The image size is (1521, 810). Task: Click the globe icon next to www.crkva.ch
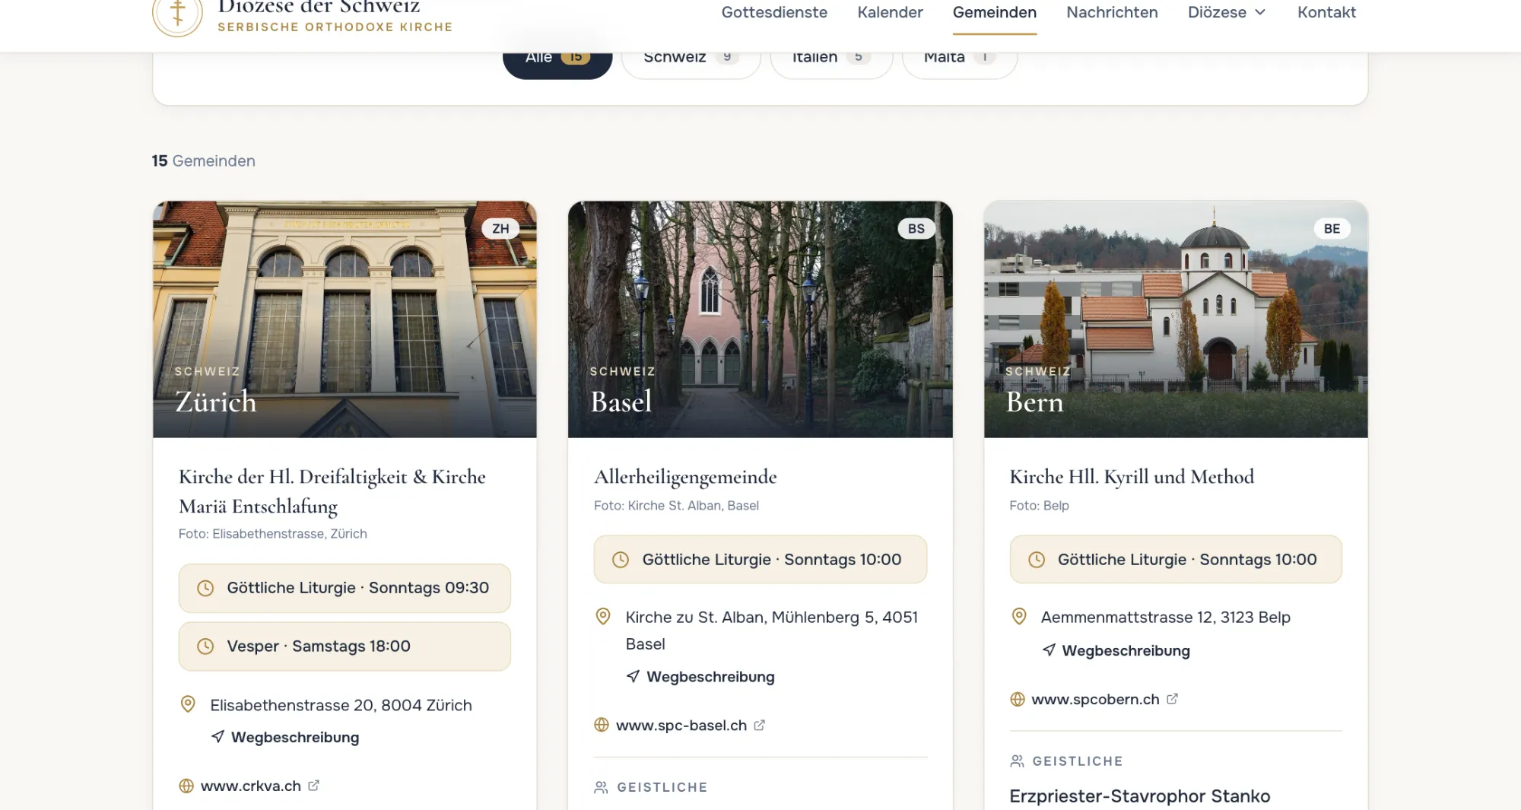pyautogui.click(x=186, y=786)
